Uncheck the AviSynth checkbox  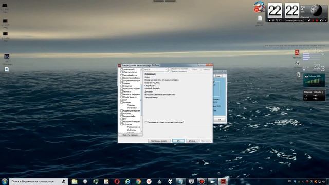pos(121,114)
